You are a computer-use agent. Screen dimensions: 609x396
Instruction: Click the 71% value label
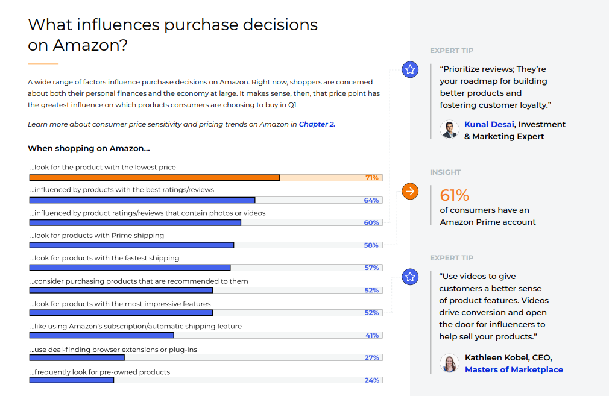pyautogui.click(x=371, y=178)
